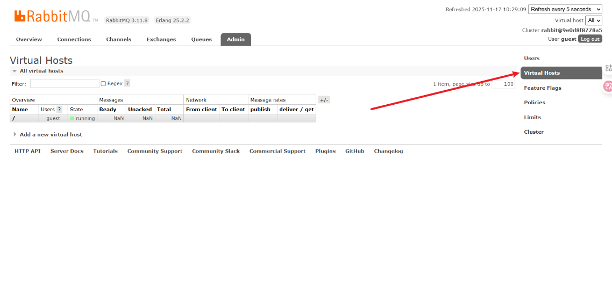Click the deliver / get column header
Screen dimensions: 612x296
tap(297, 110)
